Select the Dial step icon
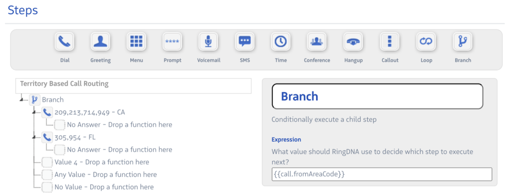The width and height of the screenshot is (507, 195). coord(64,42)
